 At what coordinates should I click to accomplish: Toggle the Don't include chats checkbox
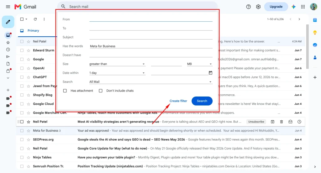tap(101, 91)
